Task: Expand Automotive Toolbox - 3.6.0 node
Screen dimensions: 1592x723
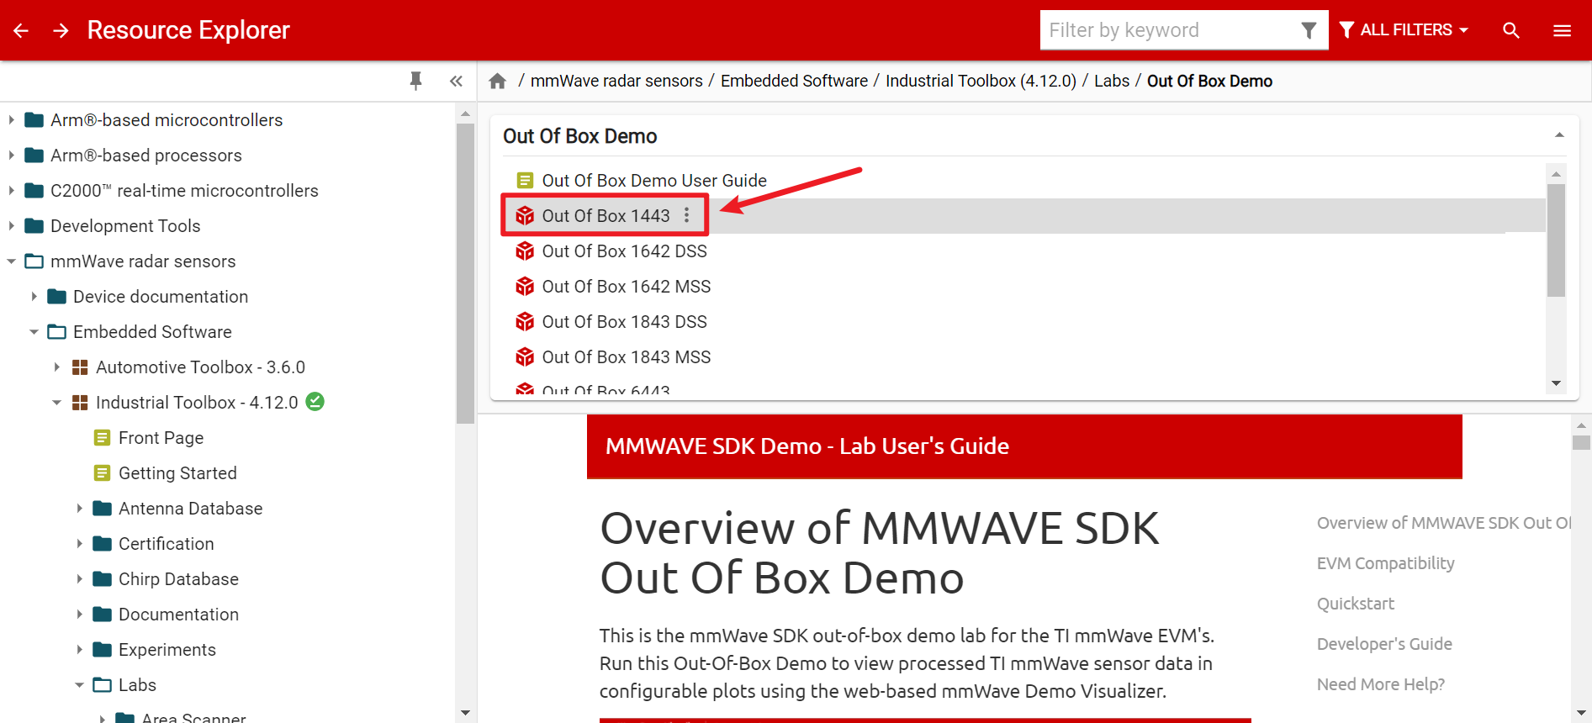Action: (57, 367)
